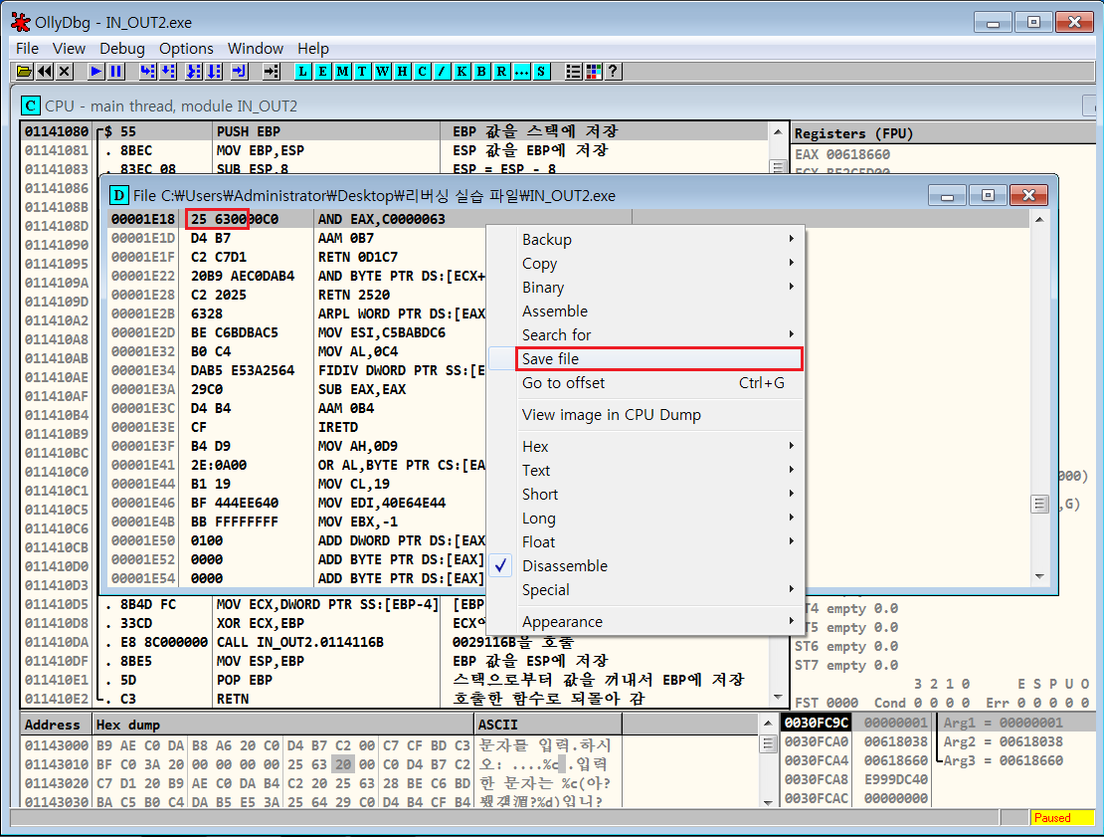
Task: Click the Hex dump column header
Action: click(x=283, y=725)
